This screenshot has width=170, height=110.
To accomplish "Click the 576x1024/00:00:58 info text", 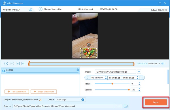I will [109, 9].
